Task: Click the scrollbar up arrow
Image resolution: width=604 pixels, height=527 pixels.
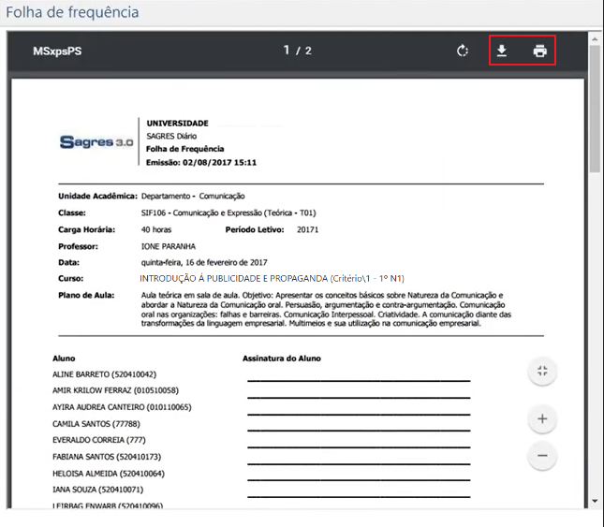Action: point(595,39)
